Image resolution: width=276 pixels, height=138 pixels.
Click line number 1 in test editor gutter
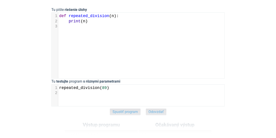56,88
